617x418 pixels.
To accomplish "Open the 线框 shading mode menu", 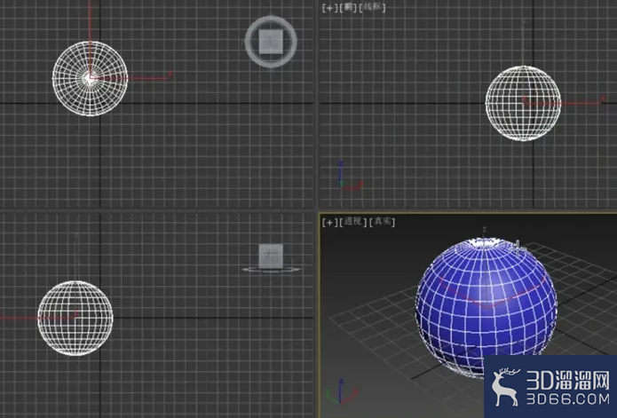I will [x=373, y=7].
